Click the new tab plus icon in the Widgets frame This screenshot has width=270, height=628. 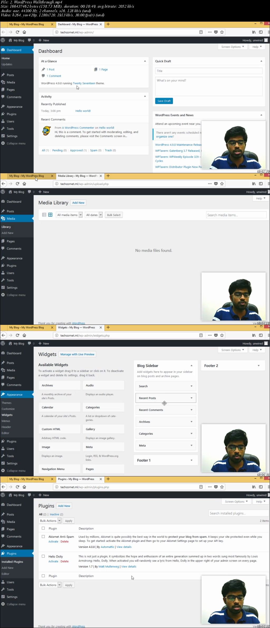pyautogui.click(x=108, y=327)
